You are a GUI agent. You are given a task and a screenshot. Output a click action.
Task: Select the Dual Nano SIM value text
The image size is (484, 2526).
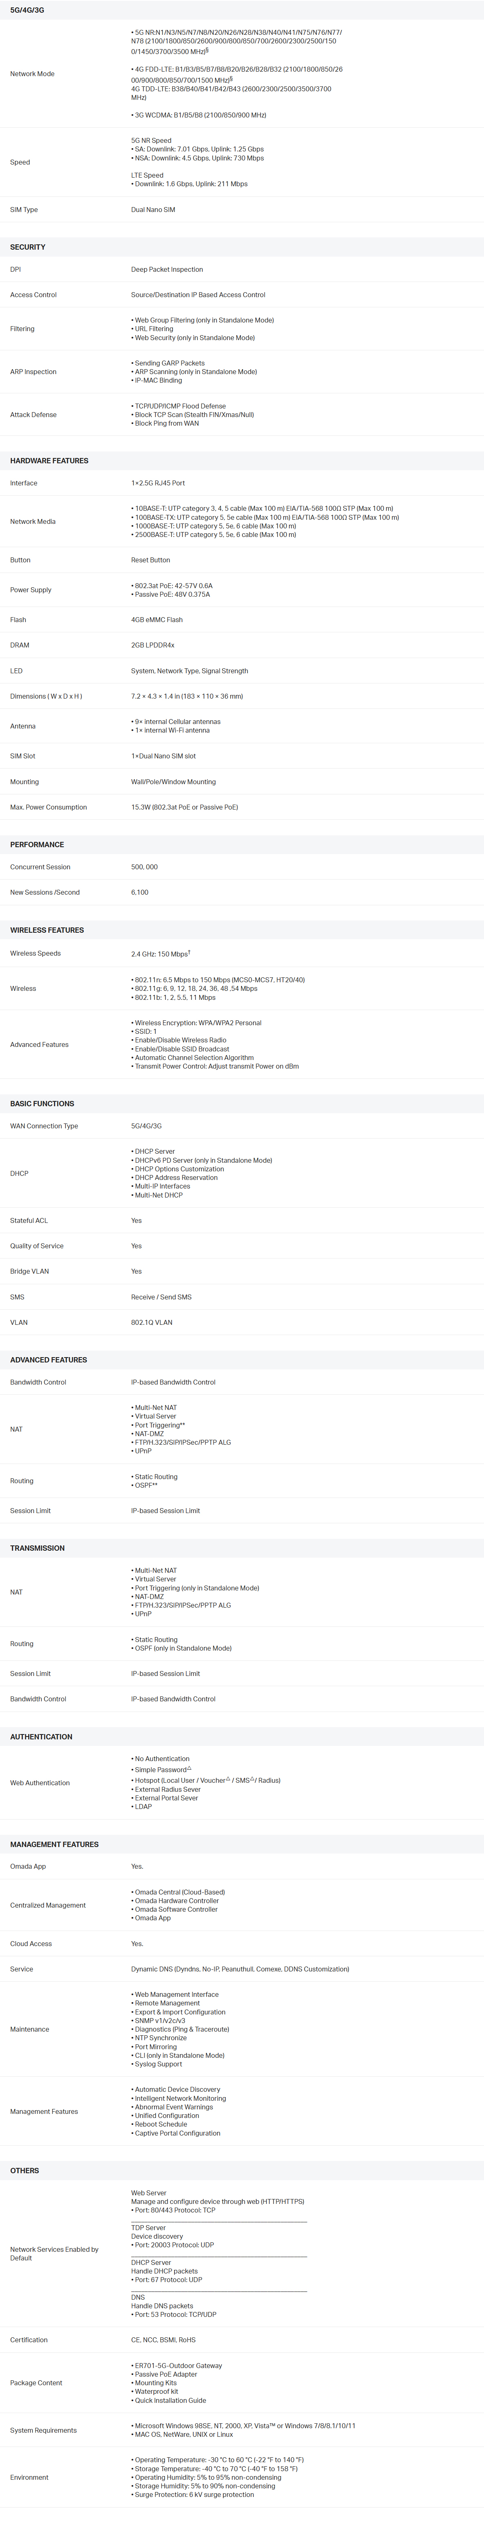pyautogui.click(x=153, y=210)
